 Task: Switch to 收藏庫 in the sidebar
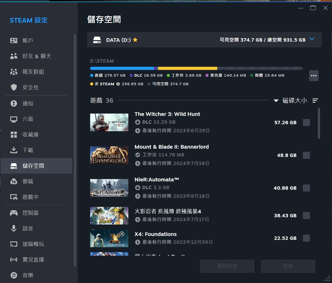tap(14, 134)
